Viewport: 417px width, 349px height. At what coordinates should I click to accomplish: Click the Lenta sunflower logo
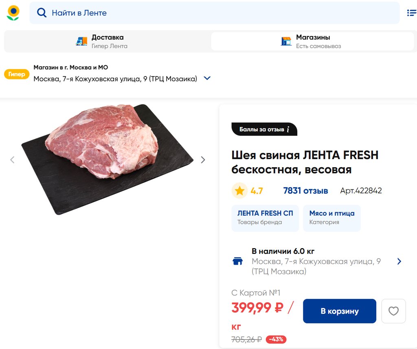click(13, 13)
